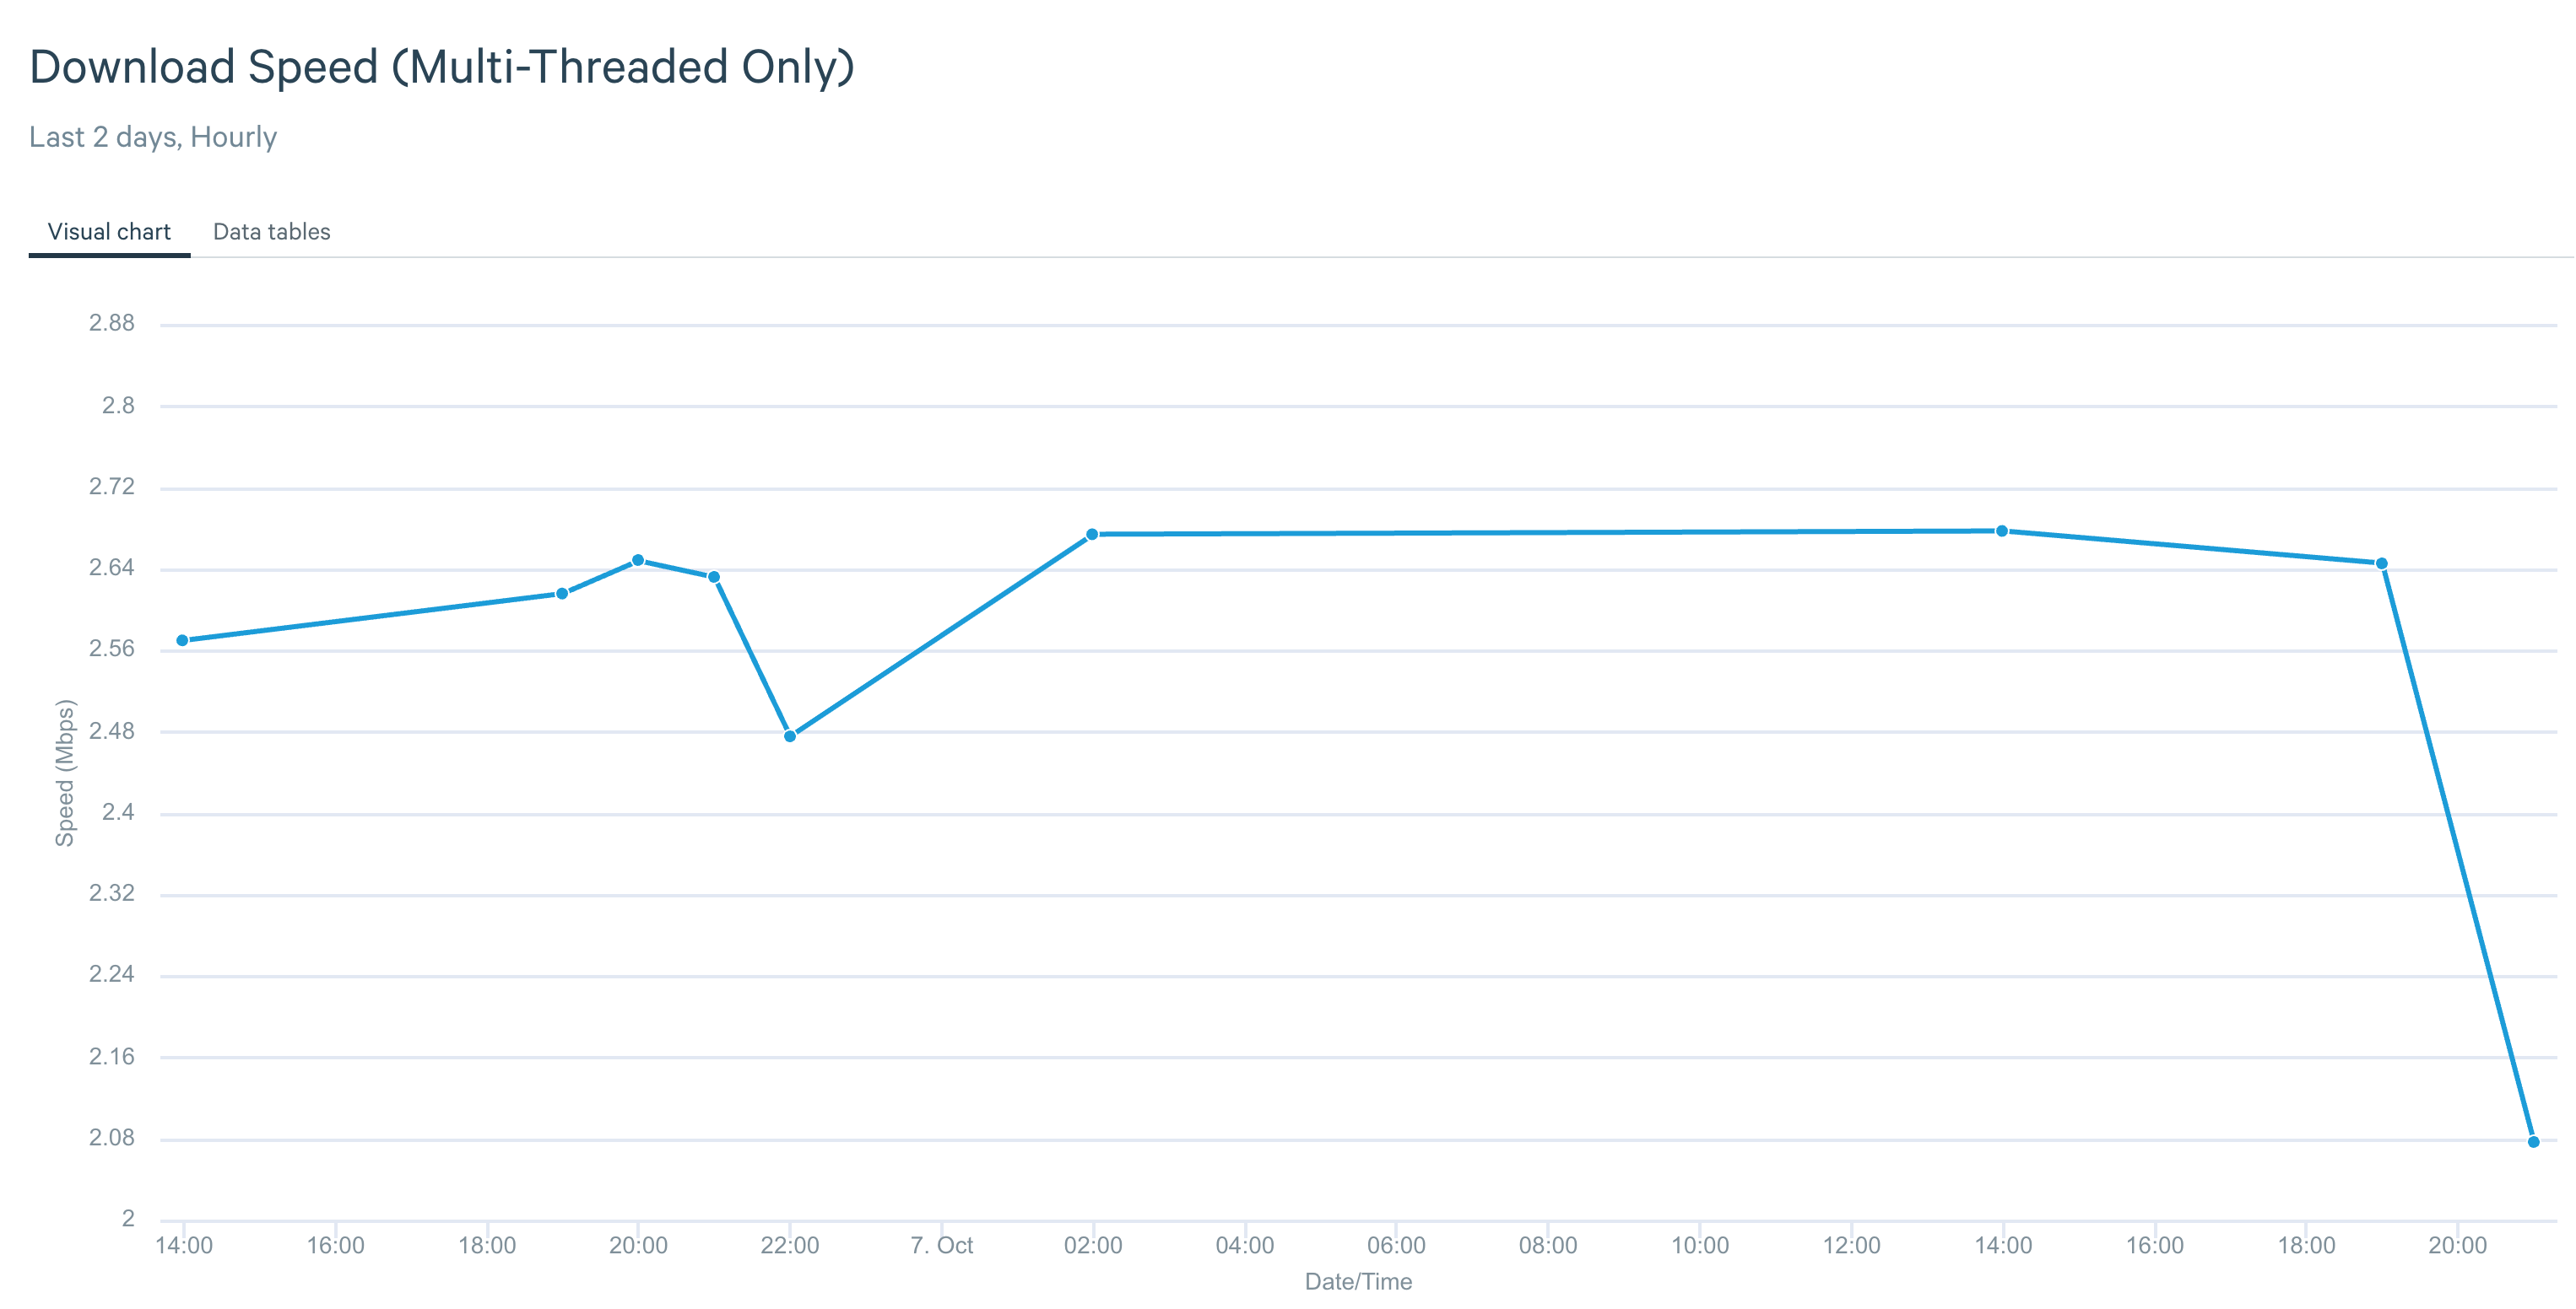Click the 04:00 x-axis tick label
2576x1309 pixels.
1244,1245
